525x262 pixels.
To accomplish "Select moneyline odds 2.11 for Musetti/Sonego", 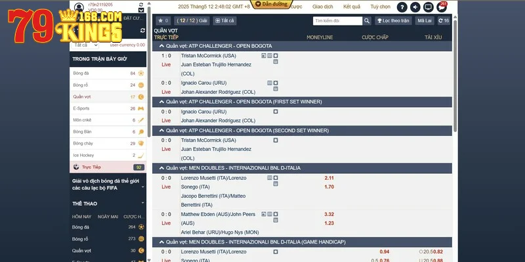I will tap(329, 178).
